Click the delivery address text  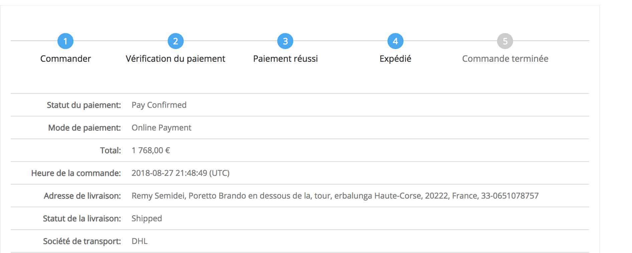(335, 196)
